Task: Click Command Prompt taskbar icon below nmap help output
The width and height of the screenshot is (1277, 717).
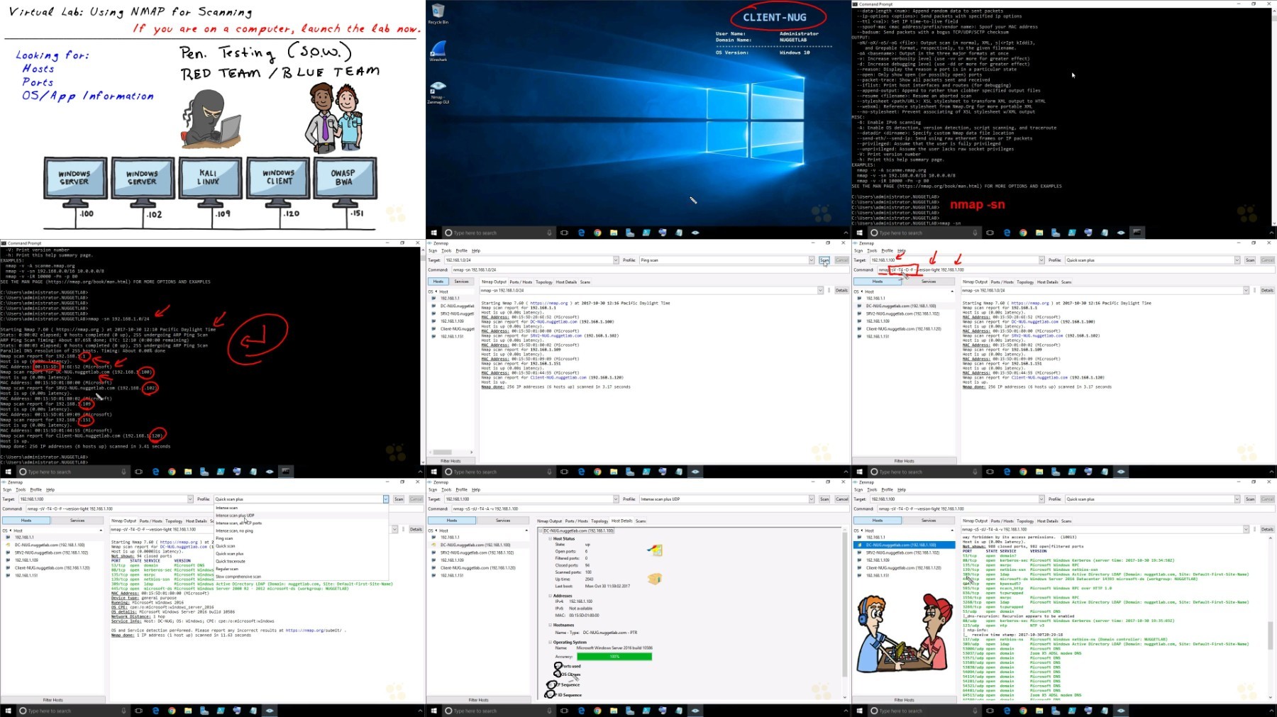Action: point(1137,233)
